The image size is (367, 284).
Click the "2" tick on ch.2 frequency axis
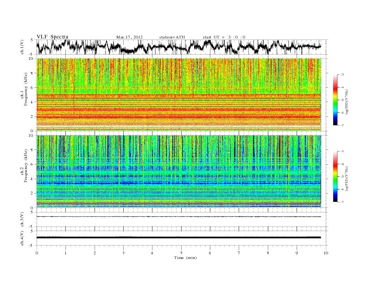[32, 193]
